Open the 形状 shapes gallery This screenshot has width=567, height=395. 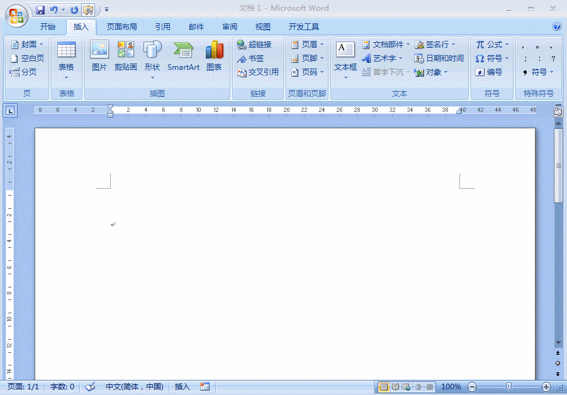point(152,60)
